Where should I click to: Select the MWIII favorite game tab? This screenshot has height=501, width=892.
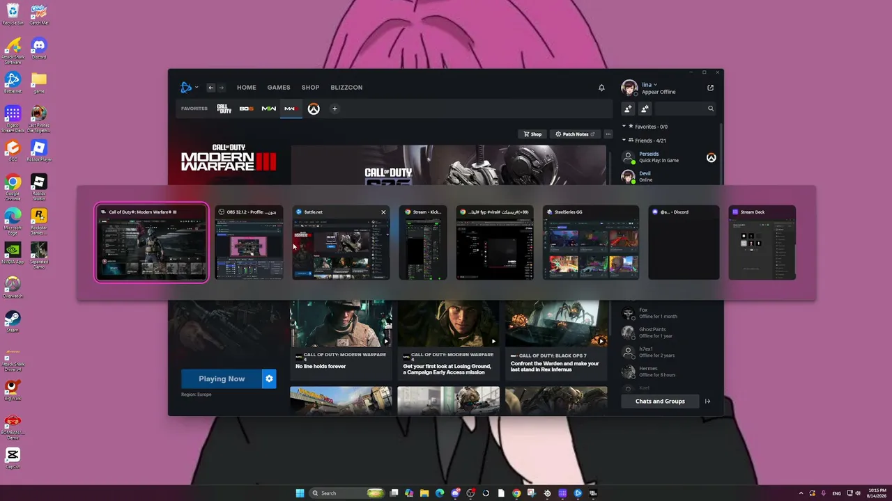coord(291,109)
